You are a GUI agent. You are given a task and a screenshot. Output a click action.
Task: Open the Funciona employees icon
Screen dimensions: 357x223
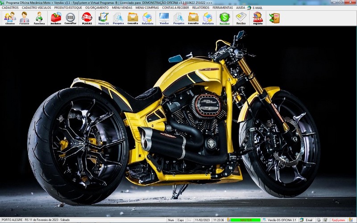(x=39, y=18)
